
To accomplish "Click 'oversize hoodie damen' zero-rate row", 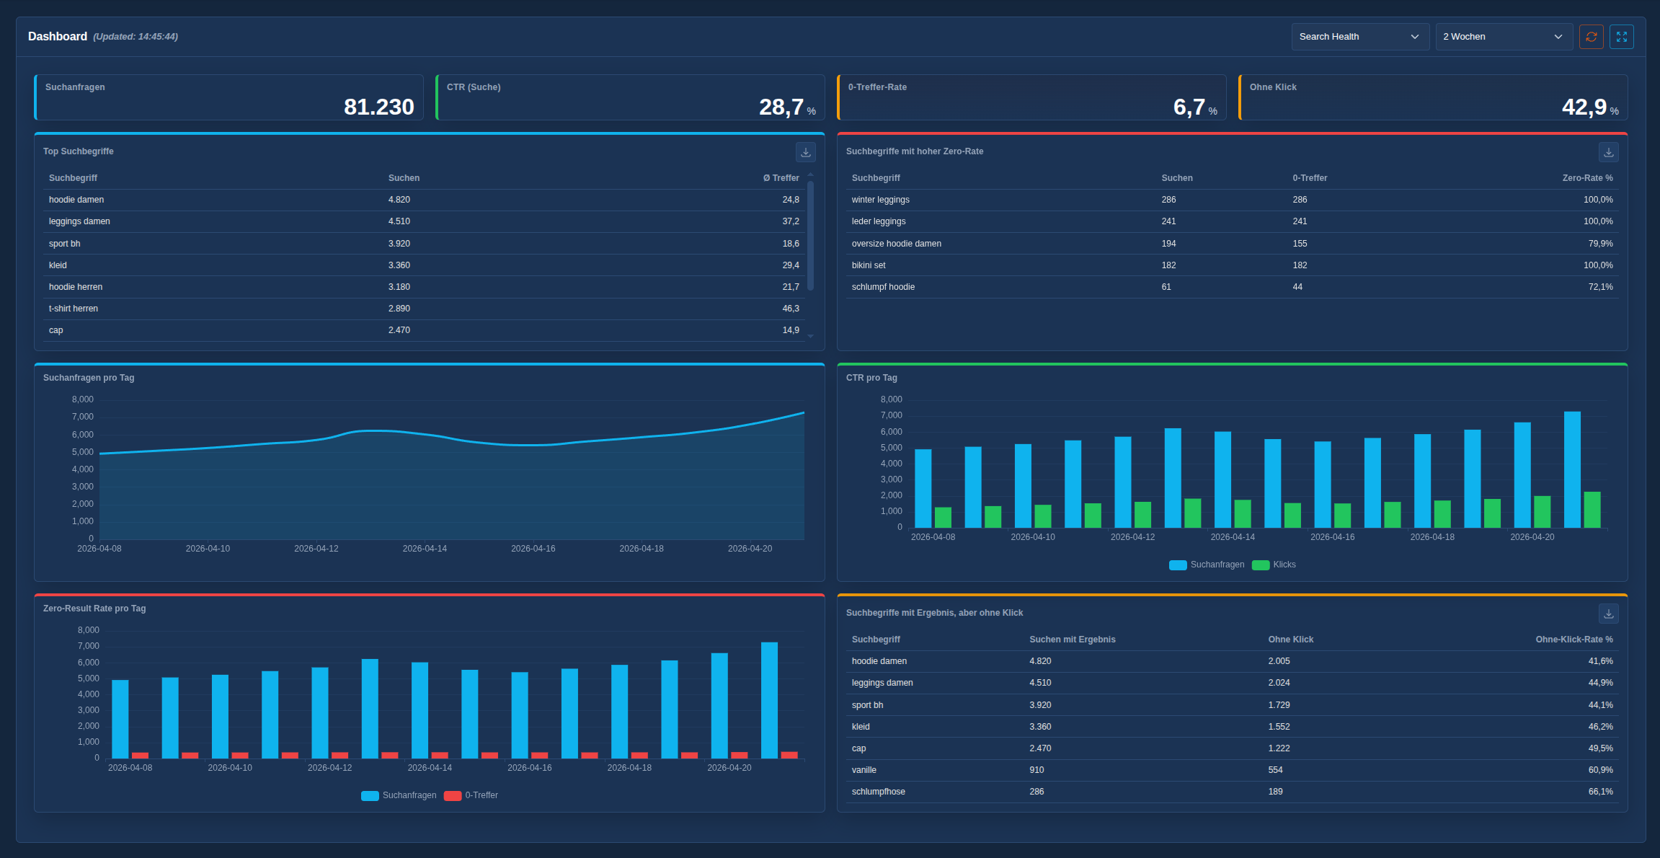I will tap(1233, 244).
